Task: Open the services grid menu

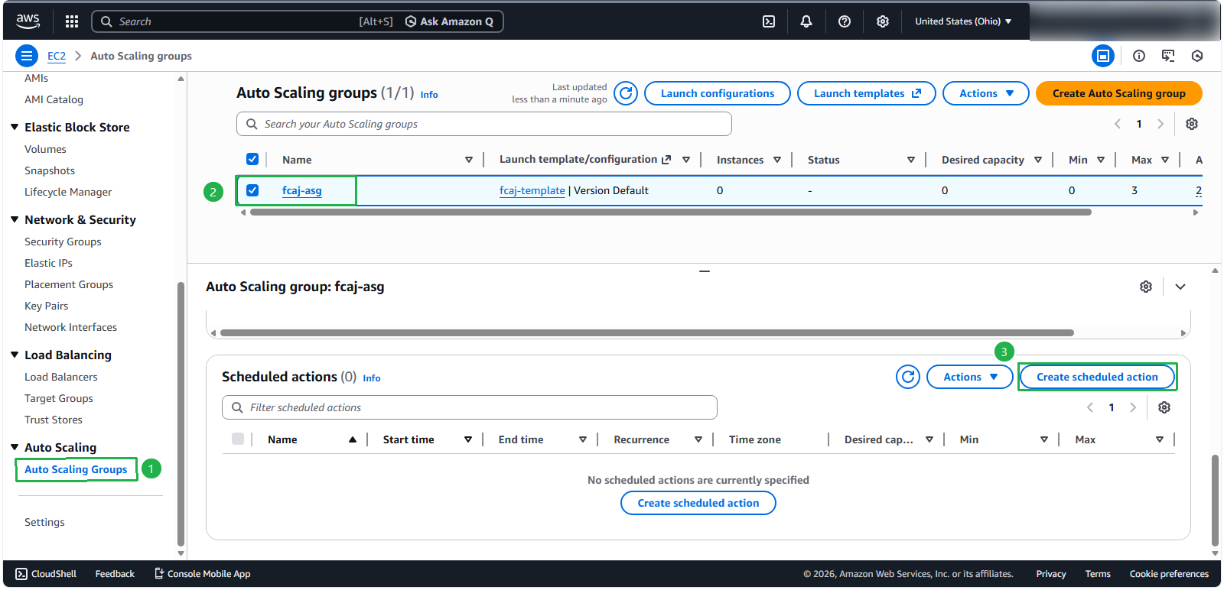Action: (72, 21)
